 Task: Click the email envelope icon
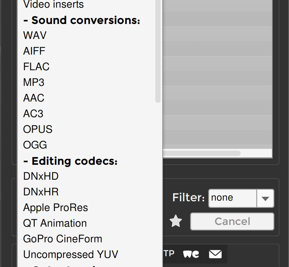215,254
